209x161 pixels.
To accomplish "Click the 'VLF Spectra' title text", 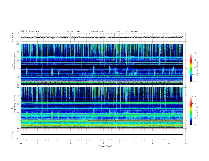I will point(30,32).
